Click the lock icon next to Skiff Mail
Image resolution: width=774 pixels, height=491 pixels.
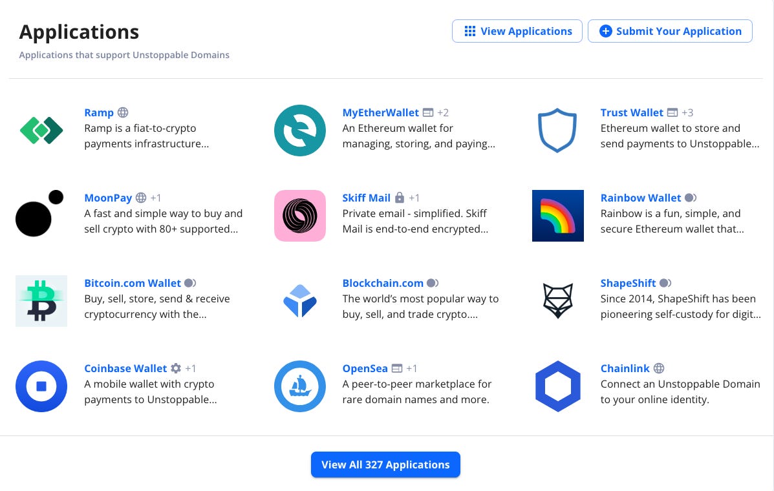[400, 198]
